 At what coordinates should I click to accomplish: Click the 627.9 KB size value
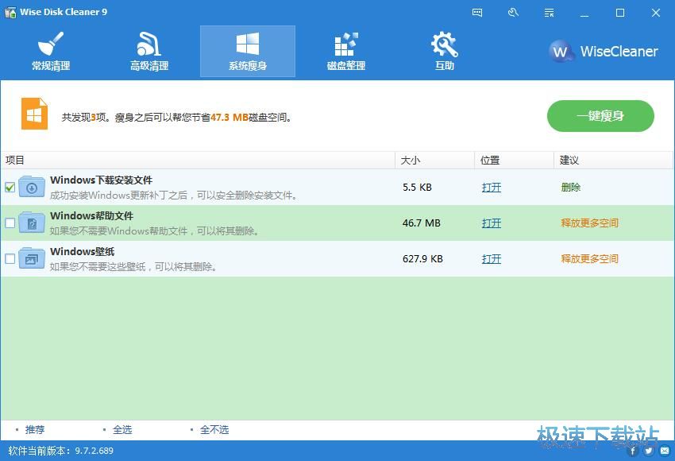pos(422,259)
